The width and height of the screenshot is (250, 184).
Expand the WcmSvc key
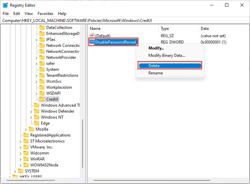pyautogui.click(x=36, y=82)
